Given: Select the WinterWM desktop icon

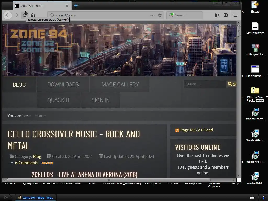Looking at the screenshot, I should click(255, 178).
